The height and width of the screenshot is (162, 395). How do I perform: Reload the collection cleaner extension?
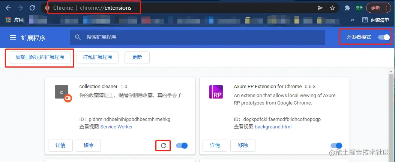(x=164, y=146)
